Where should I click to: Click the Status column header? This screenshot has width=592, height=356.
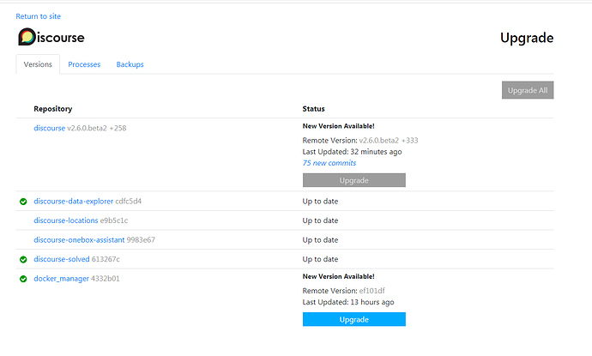click(x=313, y=109)
